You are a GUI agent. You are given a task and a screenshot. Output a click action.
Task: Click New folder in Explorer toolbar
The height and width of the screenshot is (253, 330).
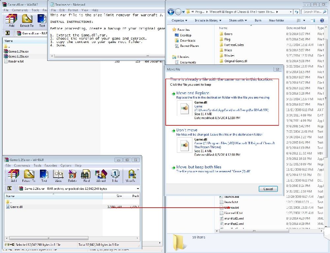(x=276, y=21)
